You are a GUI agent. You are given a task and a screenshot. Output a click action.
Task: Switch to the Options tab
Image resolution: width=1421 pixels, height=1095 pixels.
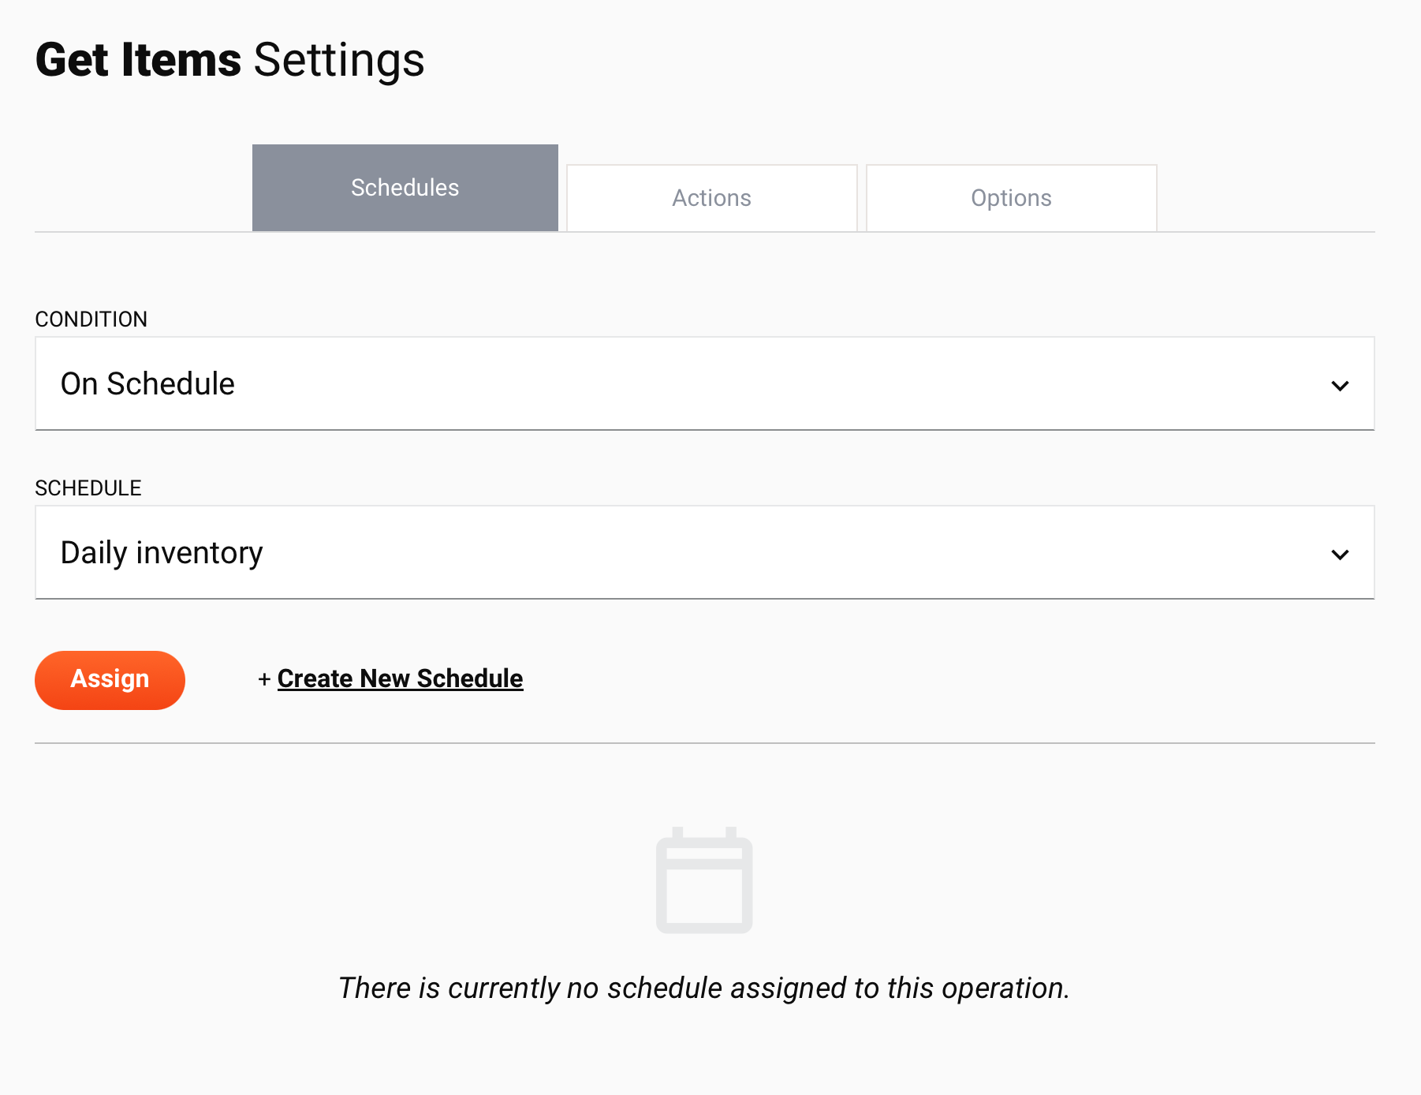[x=1010, y=197]
